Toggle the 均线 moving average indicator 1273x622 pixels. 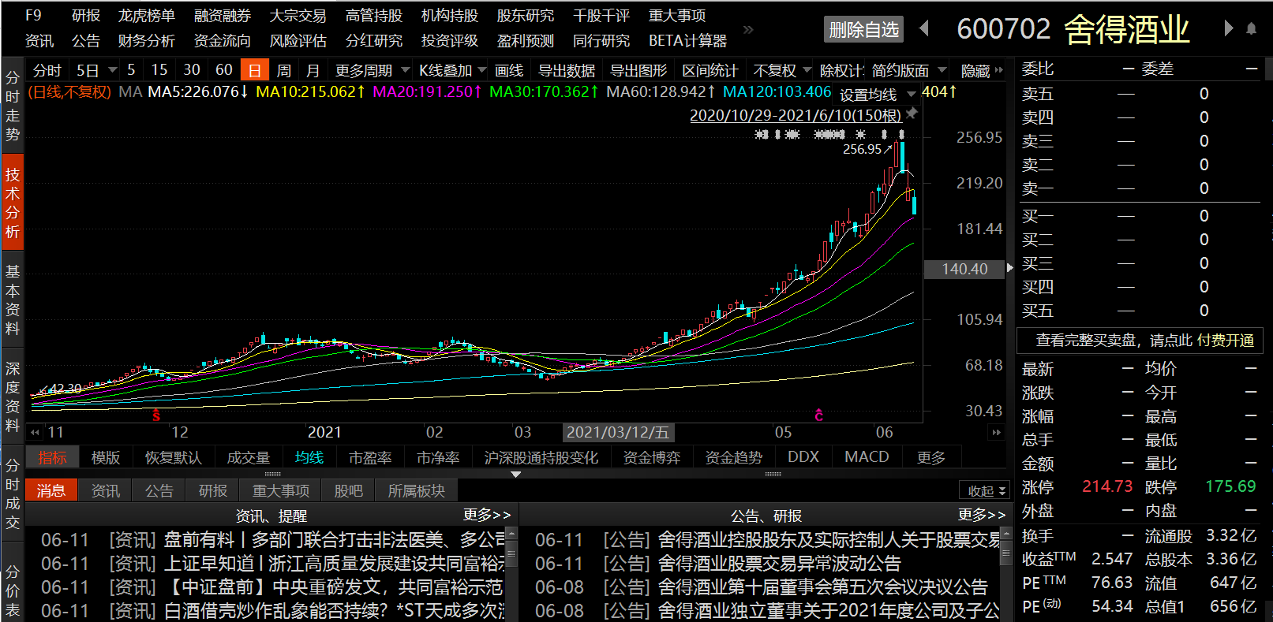[309, 457]
